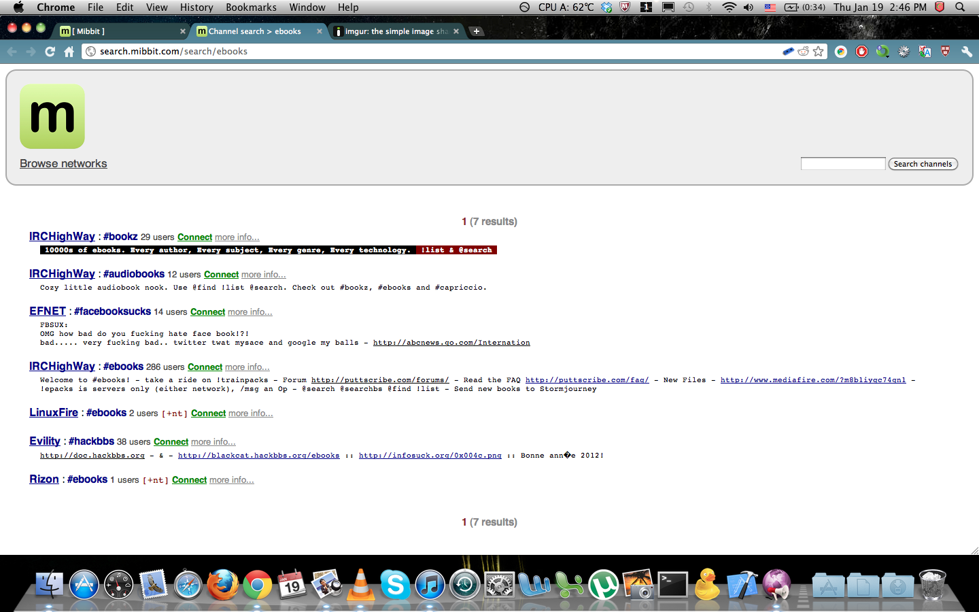Viewport: 979px width, 612px height.
Task: Open the Google Translate extension icon
Action: pos(925,52)
